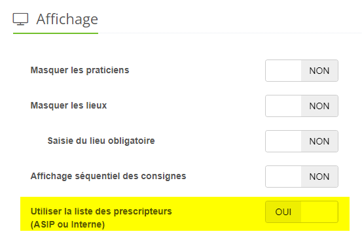Enable Saisie du lieu obligatoire switch
362x238 pixels.
click(x=302, y=141)
